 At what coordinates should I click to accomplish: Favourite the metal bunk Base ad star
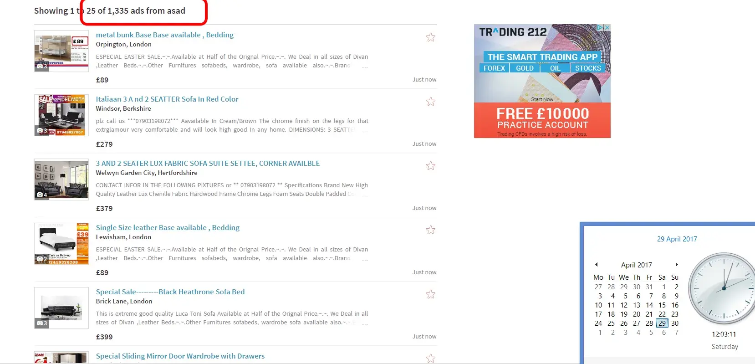point(430,37)
